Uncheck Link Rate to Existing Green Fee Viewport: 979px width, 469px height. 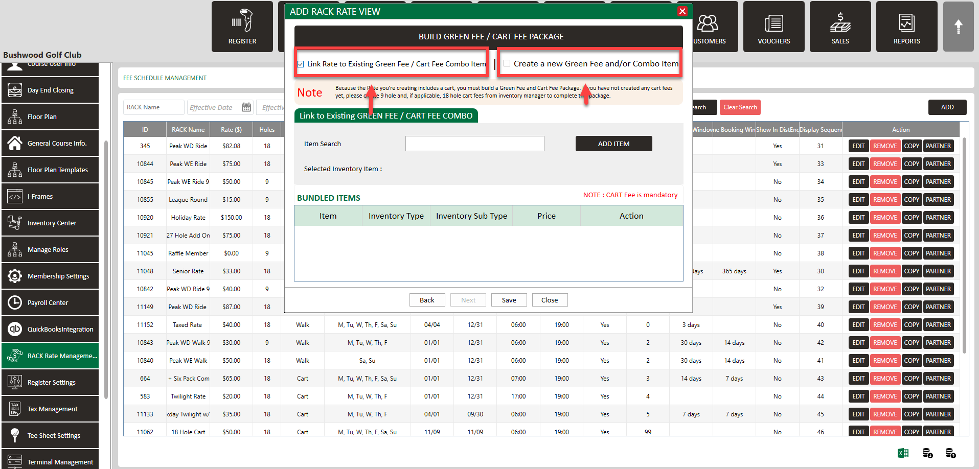tap(301, 64)
